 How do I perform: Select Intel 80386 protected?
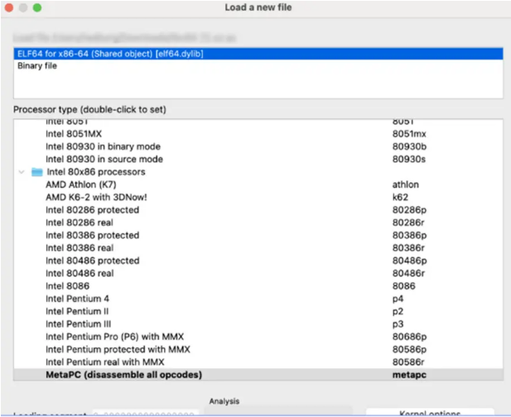[258, 235]
